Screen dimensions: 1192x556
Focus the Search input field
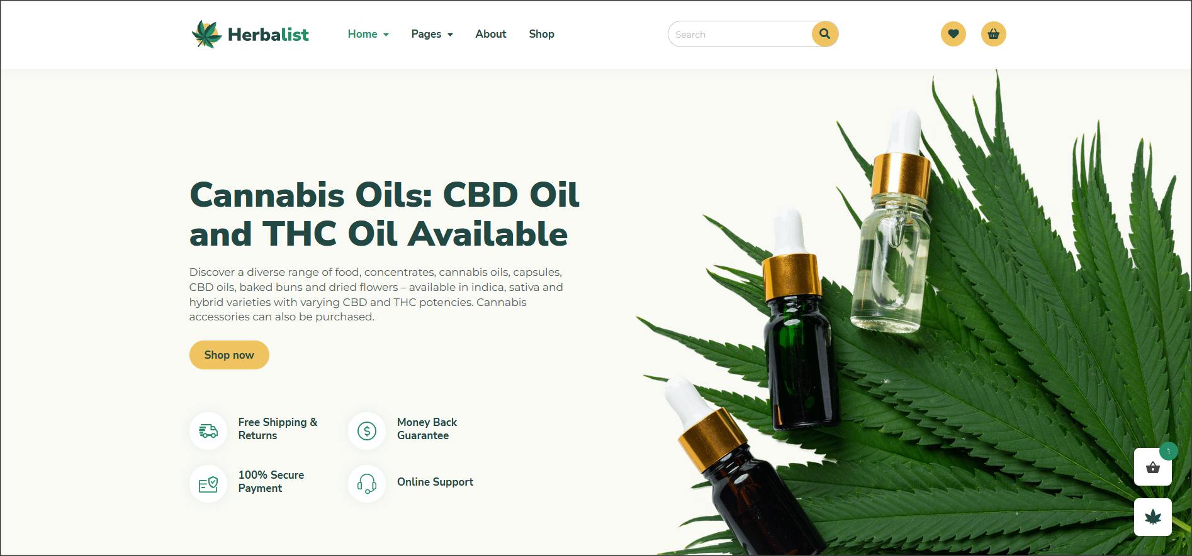tap(741, 34)
